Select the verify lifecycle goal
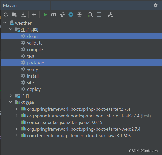This screenshot has height=155, width=162. pos(81,69)
